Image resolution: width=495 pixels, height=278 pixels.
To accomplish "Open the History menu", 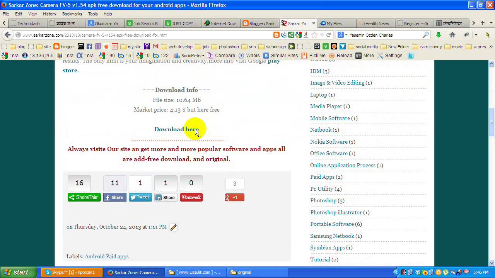I will 49,14.
